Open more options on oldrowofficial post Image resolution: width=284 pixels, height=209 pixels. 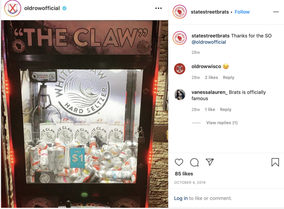coord(159,8)
